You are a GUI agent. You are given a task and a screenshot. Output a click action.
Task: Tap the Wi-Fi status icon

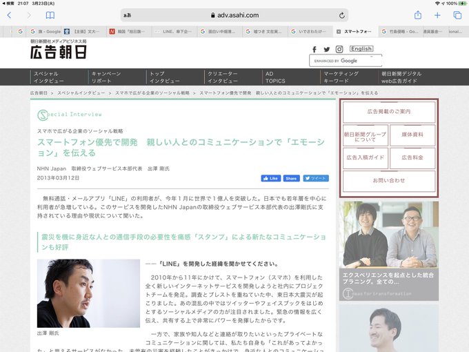click(x=437, y=3)
